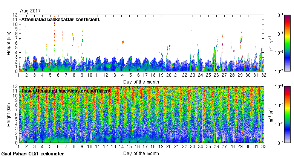The height and width of the screenshot is (158, 294).
Task: Click the m⁻¹ sr⁻¹ unit label beside the top colorbar
Action: (270, 43)
